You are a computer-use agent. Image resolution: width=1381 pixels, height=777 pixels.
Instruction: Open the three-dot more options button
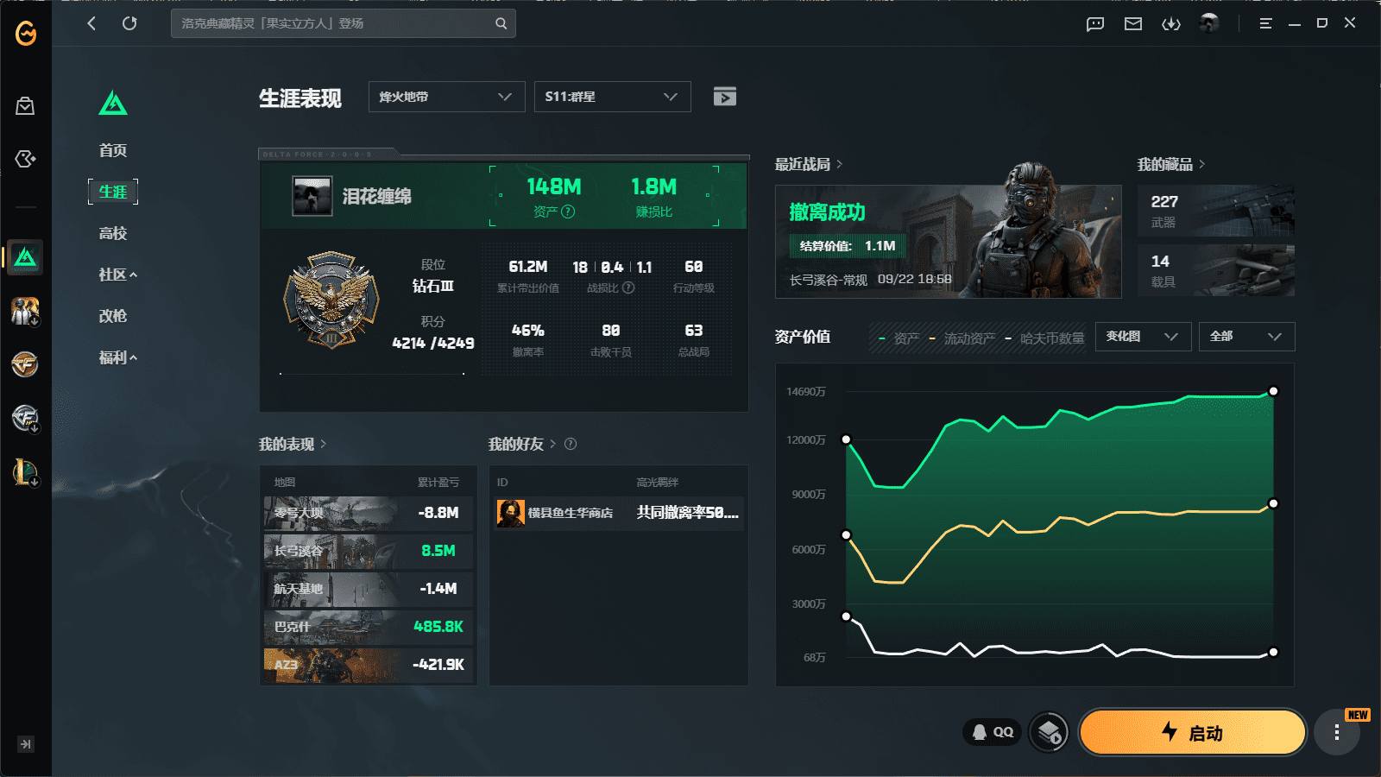point(1337,732)
